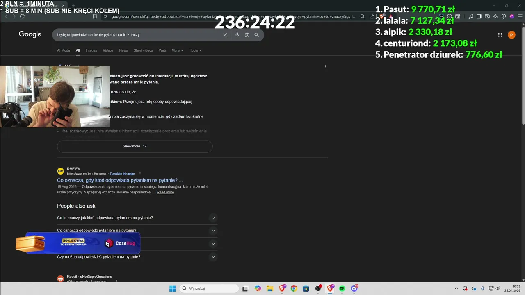
Task: Share this page from the address bar
Action: pos(372,16)
